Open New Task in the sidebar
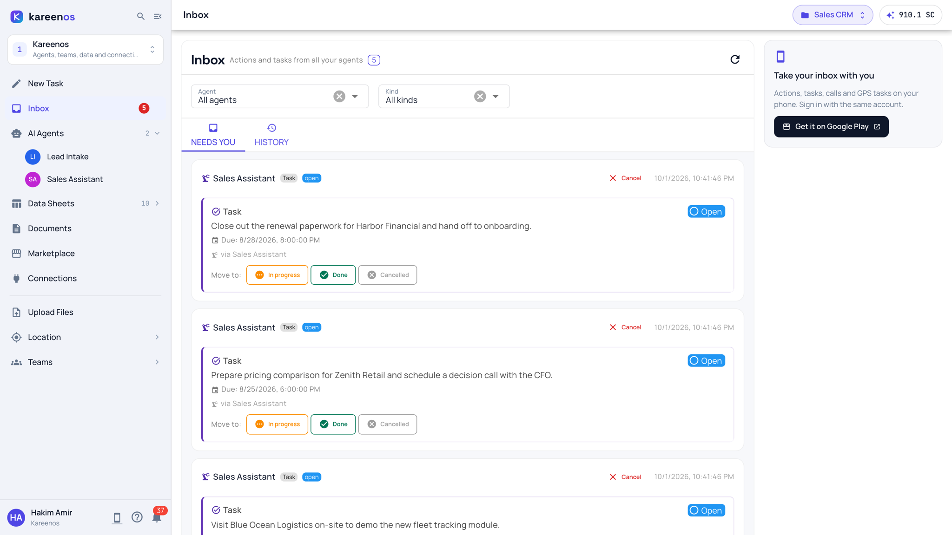This screenshot has width=952, height=535. (x=86, y=84)
